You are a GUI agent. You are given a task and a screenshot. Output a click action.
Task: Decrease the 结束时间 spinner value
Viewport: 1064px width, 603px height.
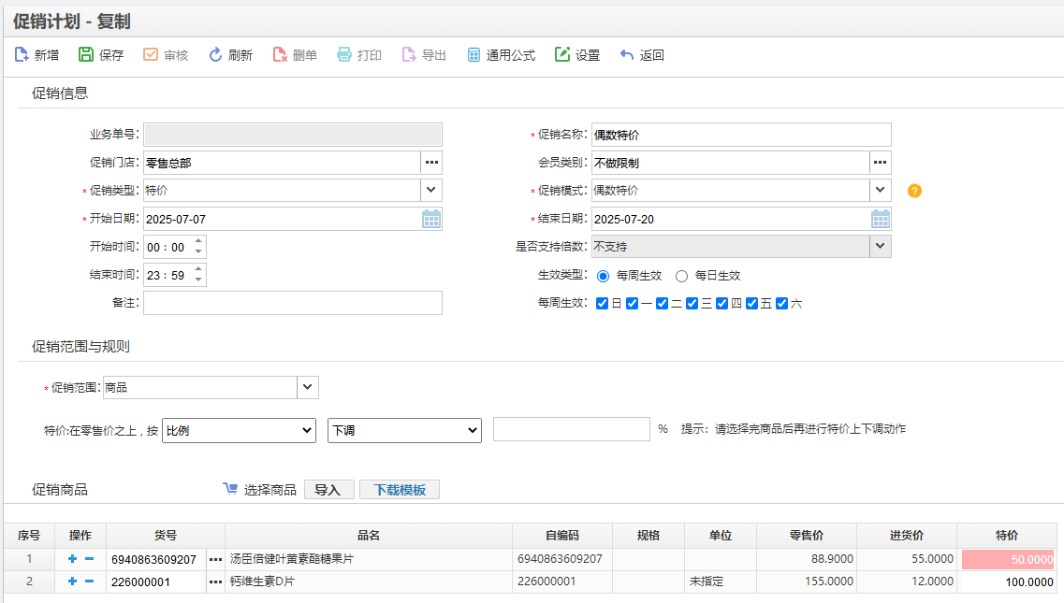coord(198,280)
